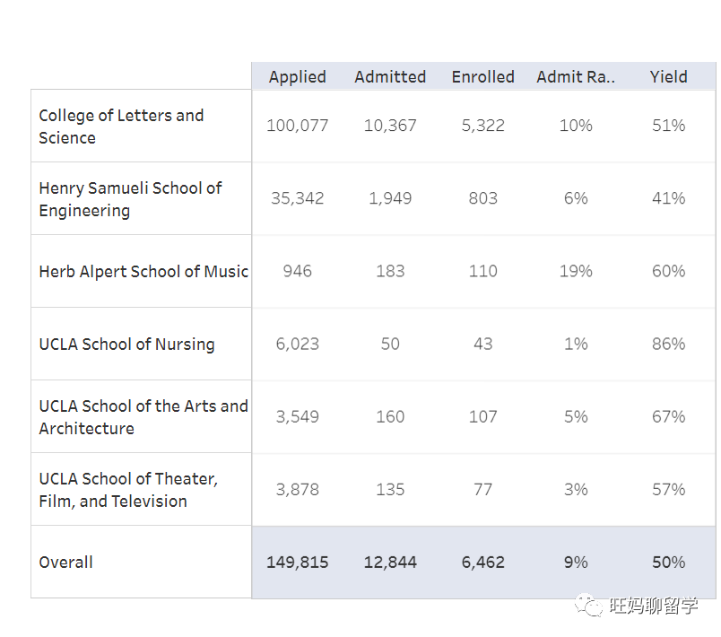
Task: Click Theater, Film, and Television applied value 3,878
Action: (298, 489)
